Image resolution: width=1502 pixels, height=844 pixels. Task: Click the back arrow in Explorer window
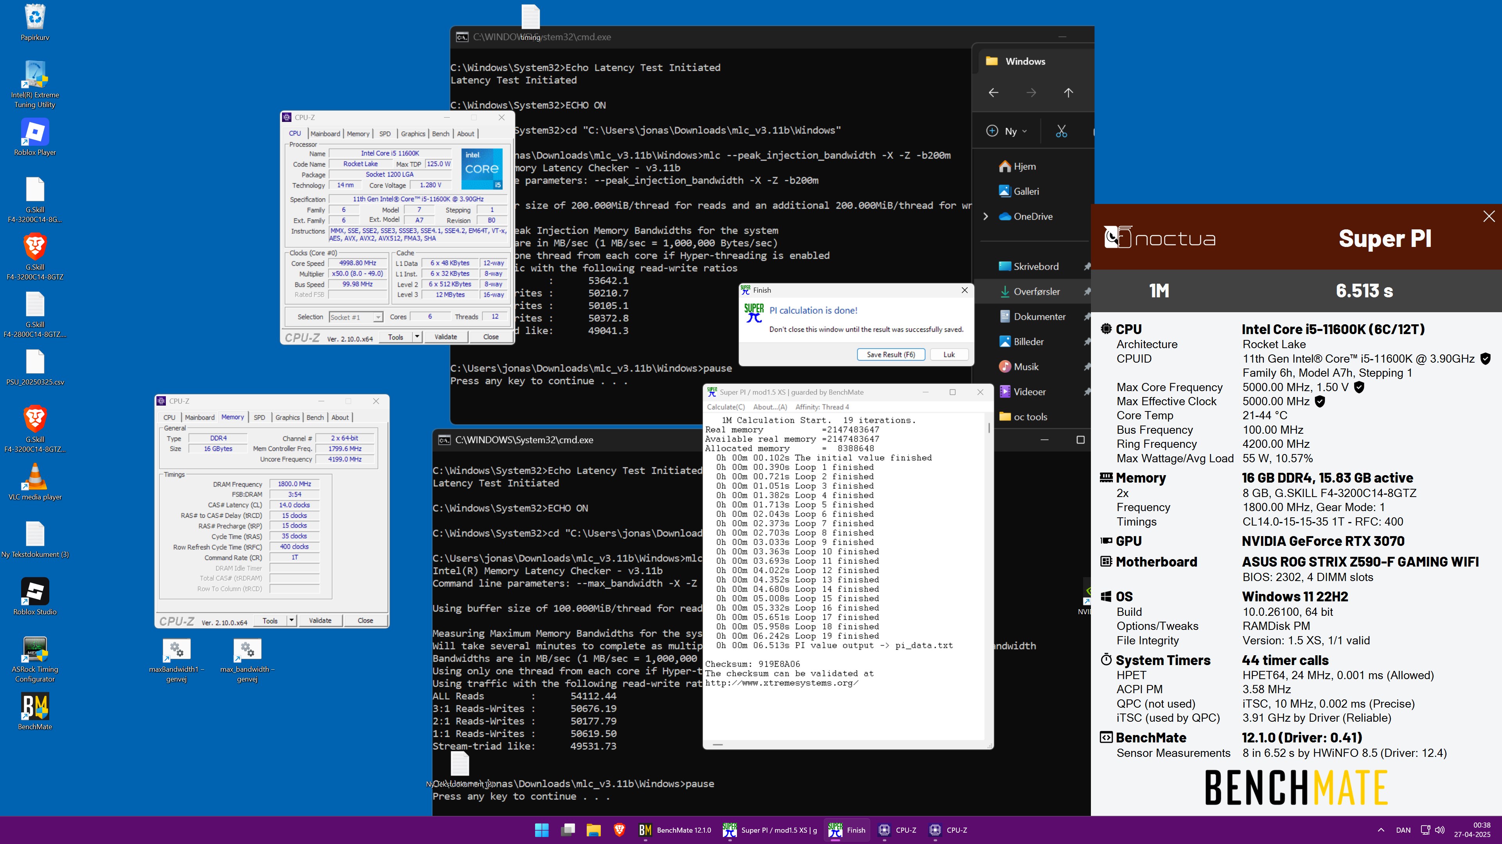pyautogui.click(x=994, y=93)
